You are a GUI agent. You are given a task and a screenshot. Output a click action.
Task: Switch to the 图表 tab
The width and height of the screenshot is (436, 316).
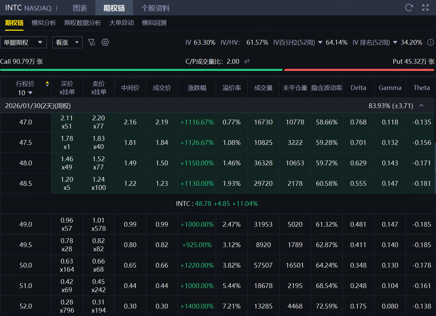click(x=80, y=8)
